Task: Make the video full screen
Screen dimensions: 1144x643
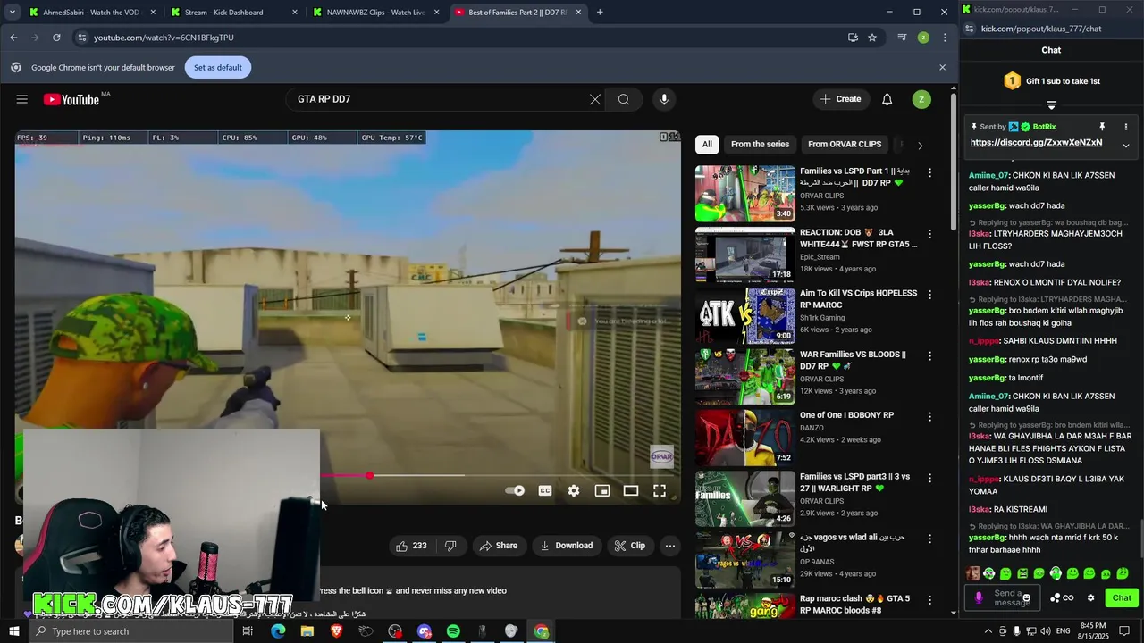Action: click(660, 490)
